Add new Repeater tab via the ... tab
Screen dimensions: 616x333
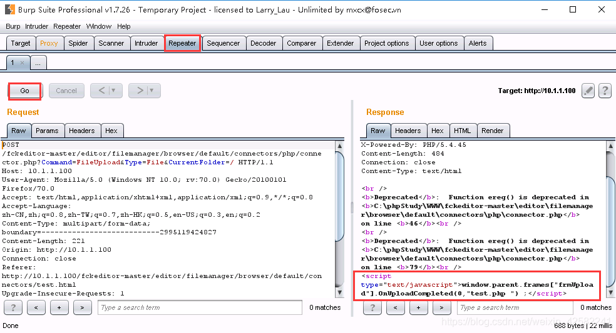pyautogui.click(x=38, y=62)
